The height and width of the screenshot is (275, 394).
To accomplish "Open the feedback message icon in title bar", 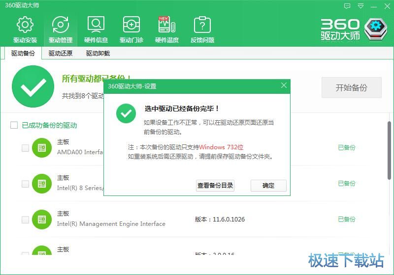I will point(347,6).
